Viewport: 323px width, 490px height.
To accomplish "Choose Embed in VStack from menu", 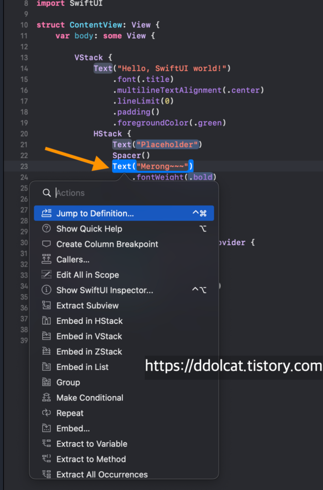I will click(x=89, y=336).
